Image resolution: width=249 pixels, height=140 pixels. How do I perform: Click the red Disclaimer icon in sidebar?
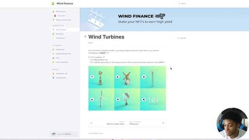click(55, 16)
